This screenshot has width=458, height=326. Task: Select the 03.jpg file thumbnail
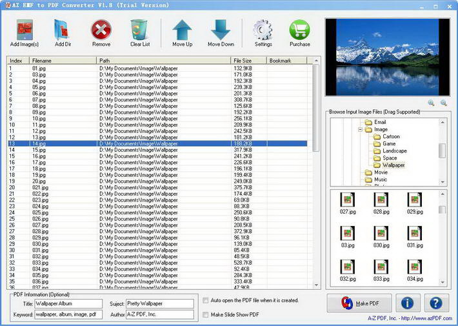(348, 237)
